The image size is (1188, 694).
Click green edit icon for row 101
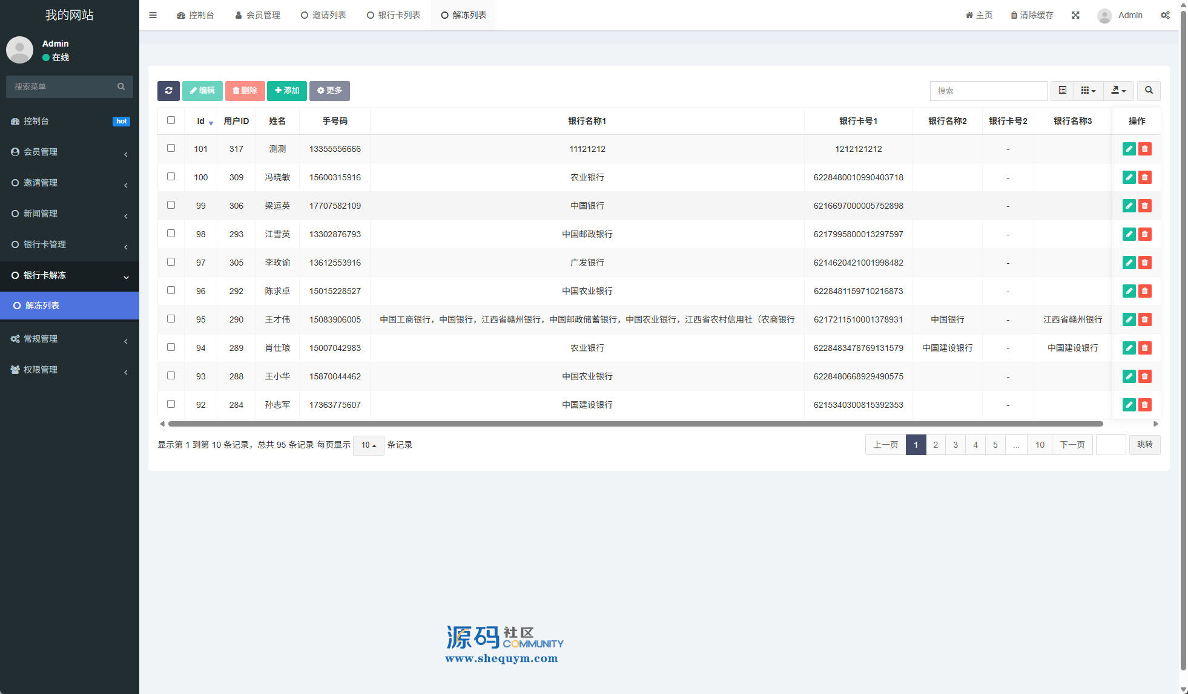tap(1129, 149)
